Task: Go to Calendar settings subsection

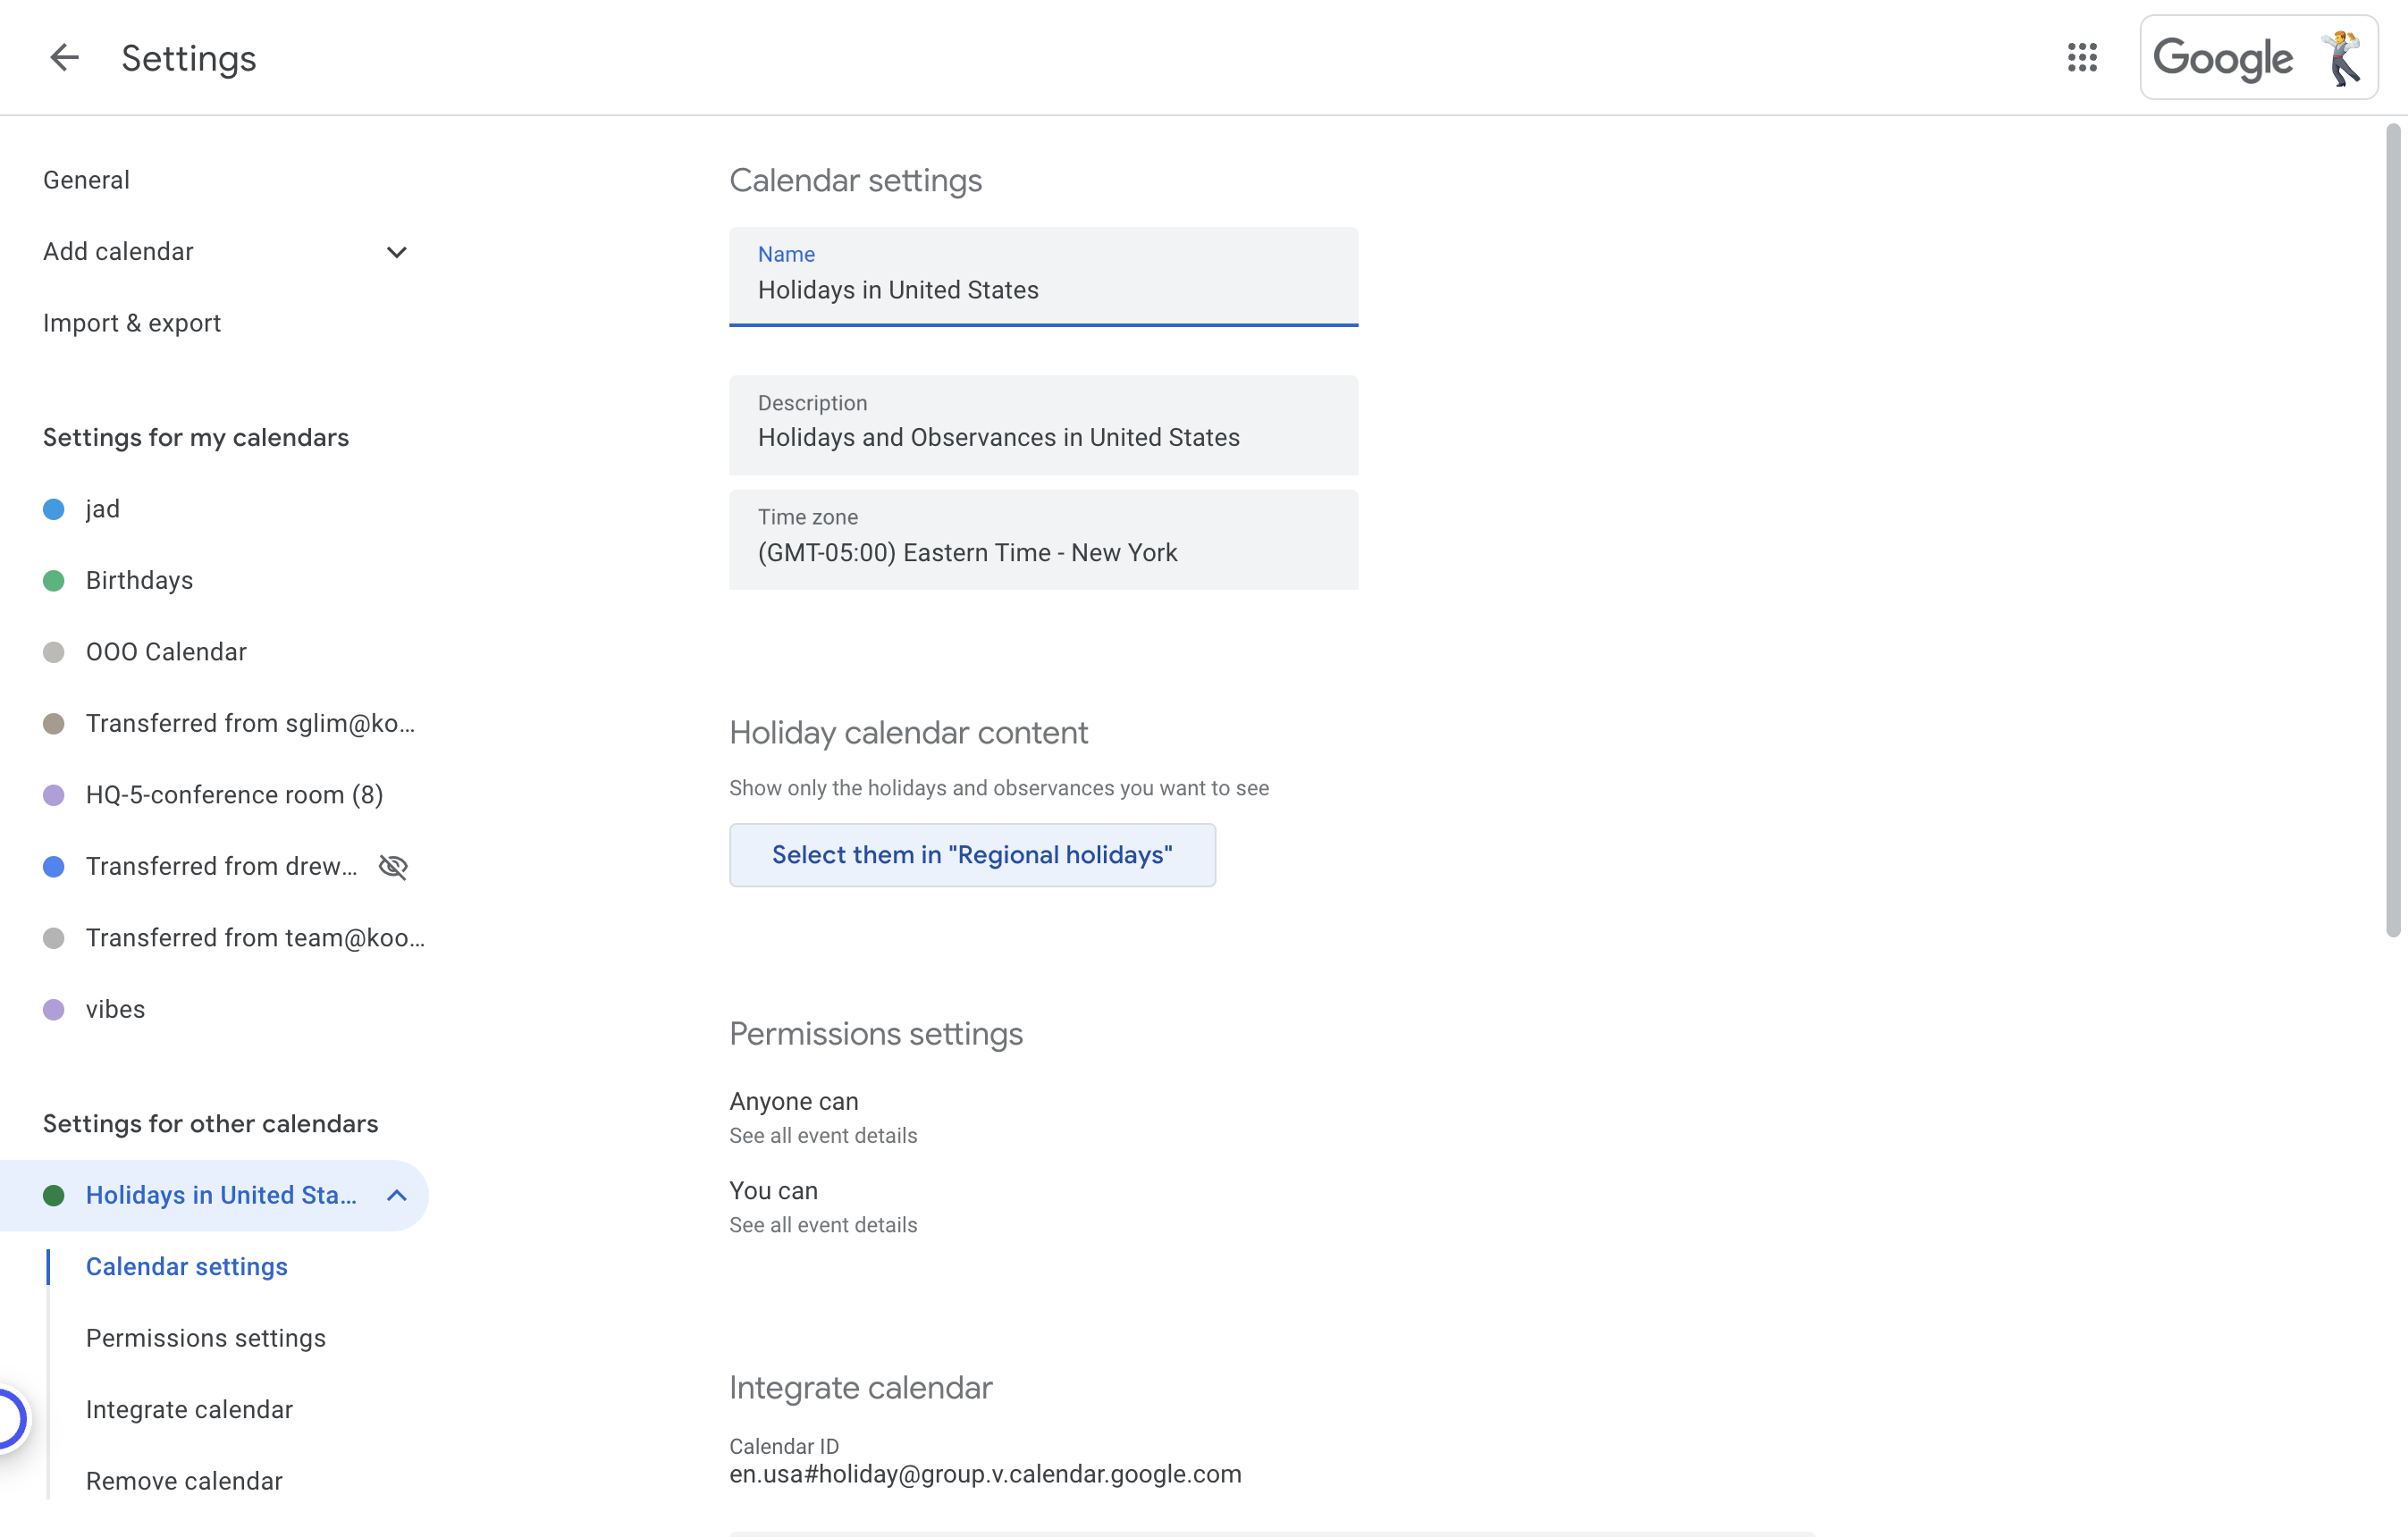Action: click(x=187, y=1266)
